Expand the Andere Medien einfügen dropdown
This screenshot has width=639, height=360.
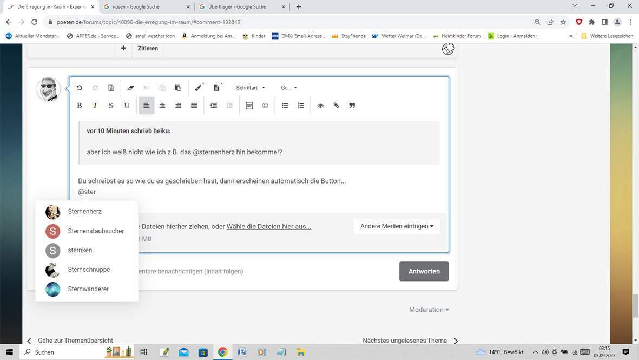pyautogui.click(x=397, y=226)
